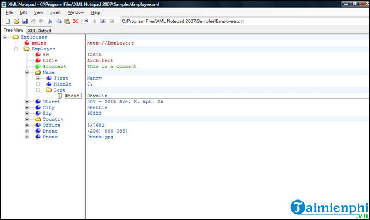The image size is (370, 220).
Task: Open the Insert menu
Action: point(55,12)
